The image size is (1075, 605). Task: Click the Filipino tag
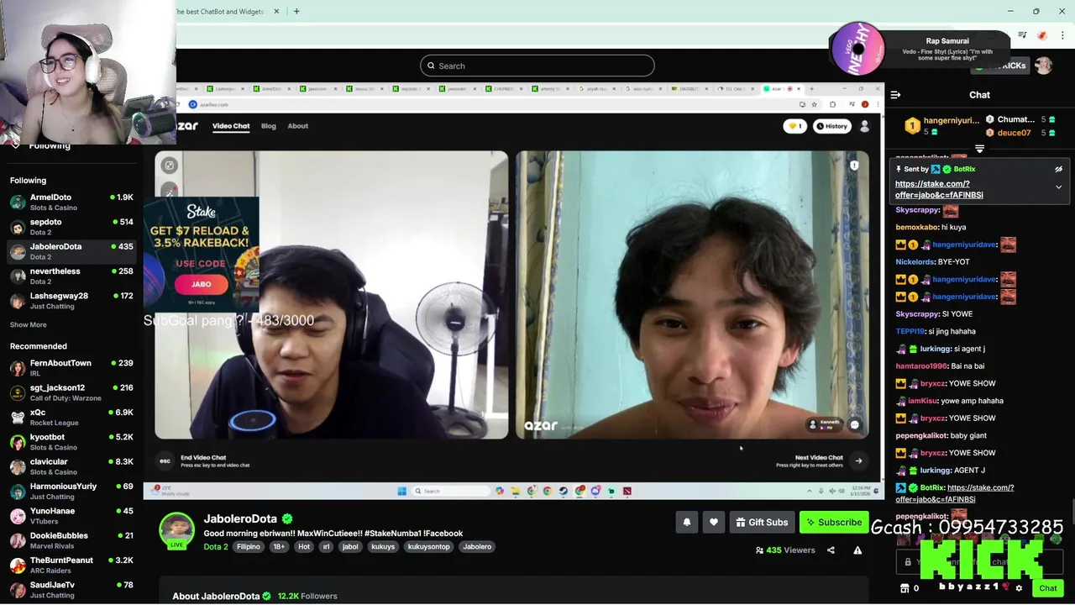249,547
